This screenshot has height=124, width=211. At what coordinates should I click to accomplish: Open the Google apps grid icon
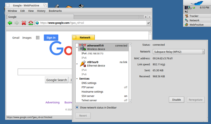click(38, 38)
